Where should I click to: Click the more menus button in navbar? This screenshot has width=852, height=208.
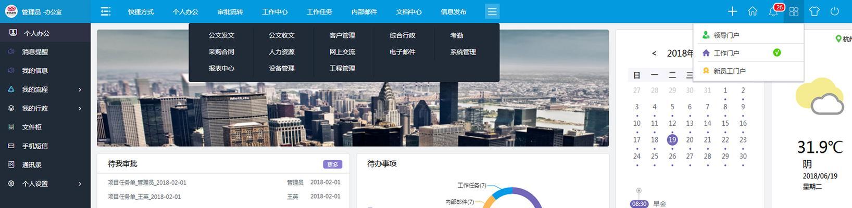492,11
